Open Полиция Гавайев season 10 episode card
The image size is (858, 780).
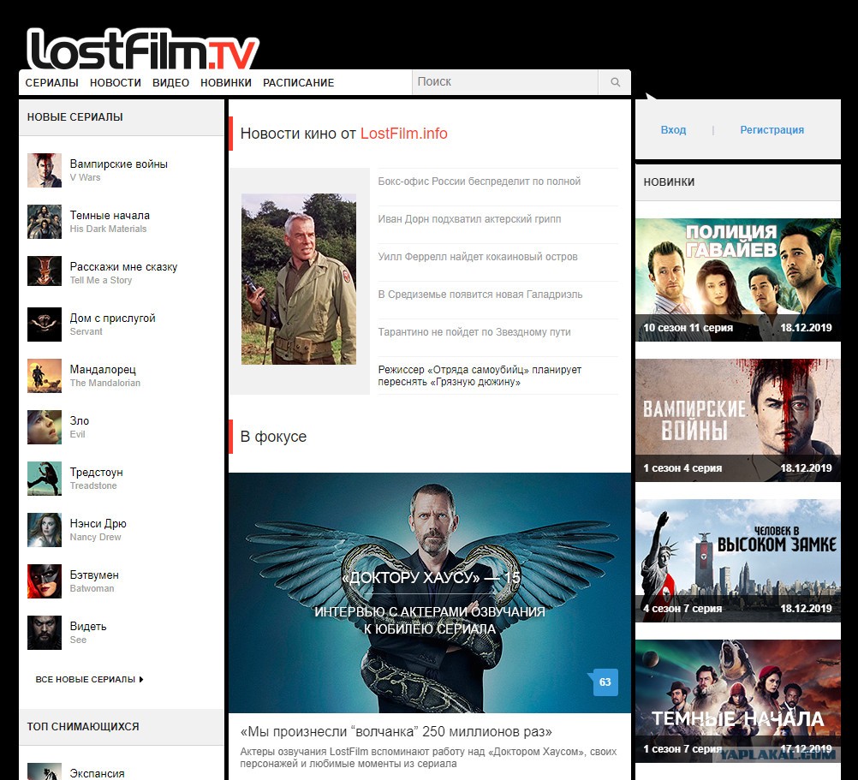(738, 280)
